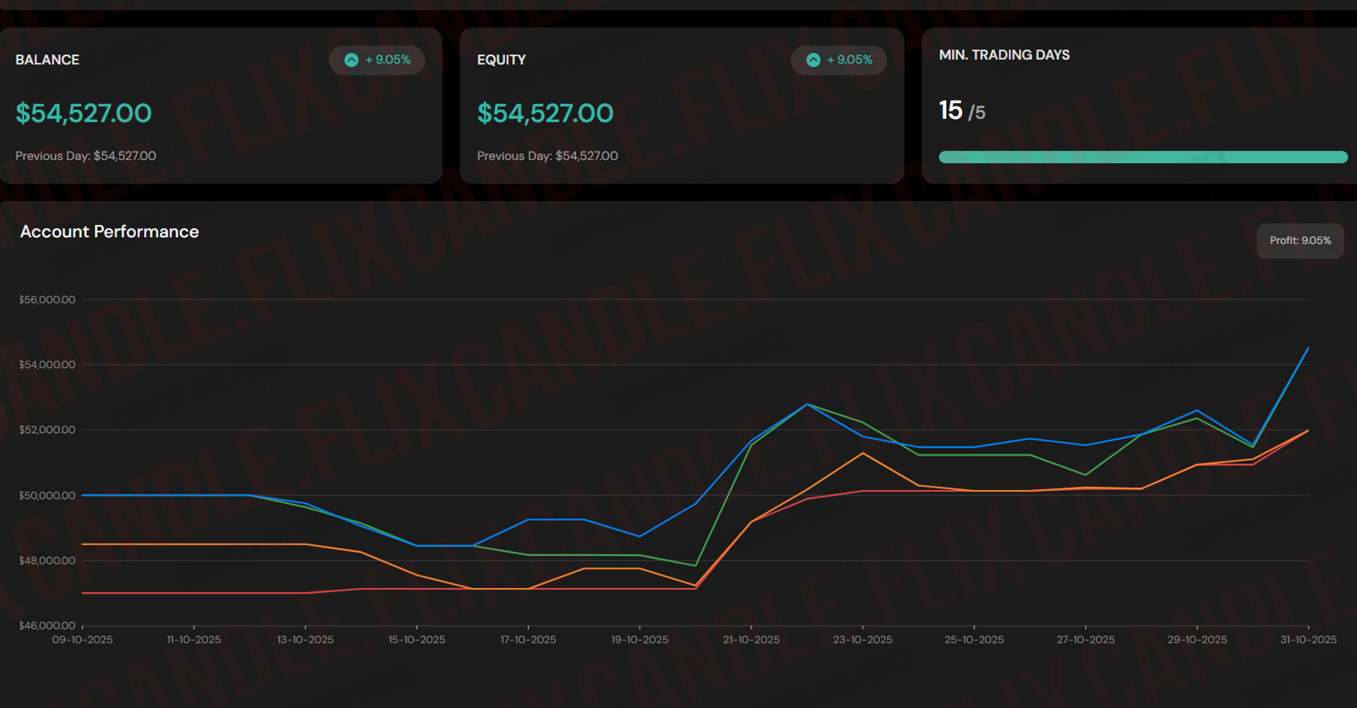Click the 09-10-2025 date label
The height and width of the screenshot is (708, 1357).
(x=82, y=640)
